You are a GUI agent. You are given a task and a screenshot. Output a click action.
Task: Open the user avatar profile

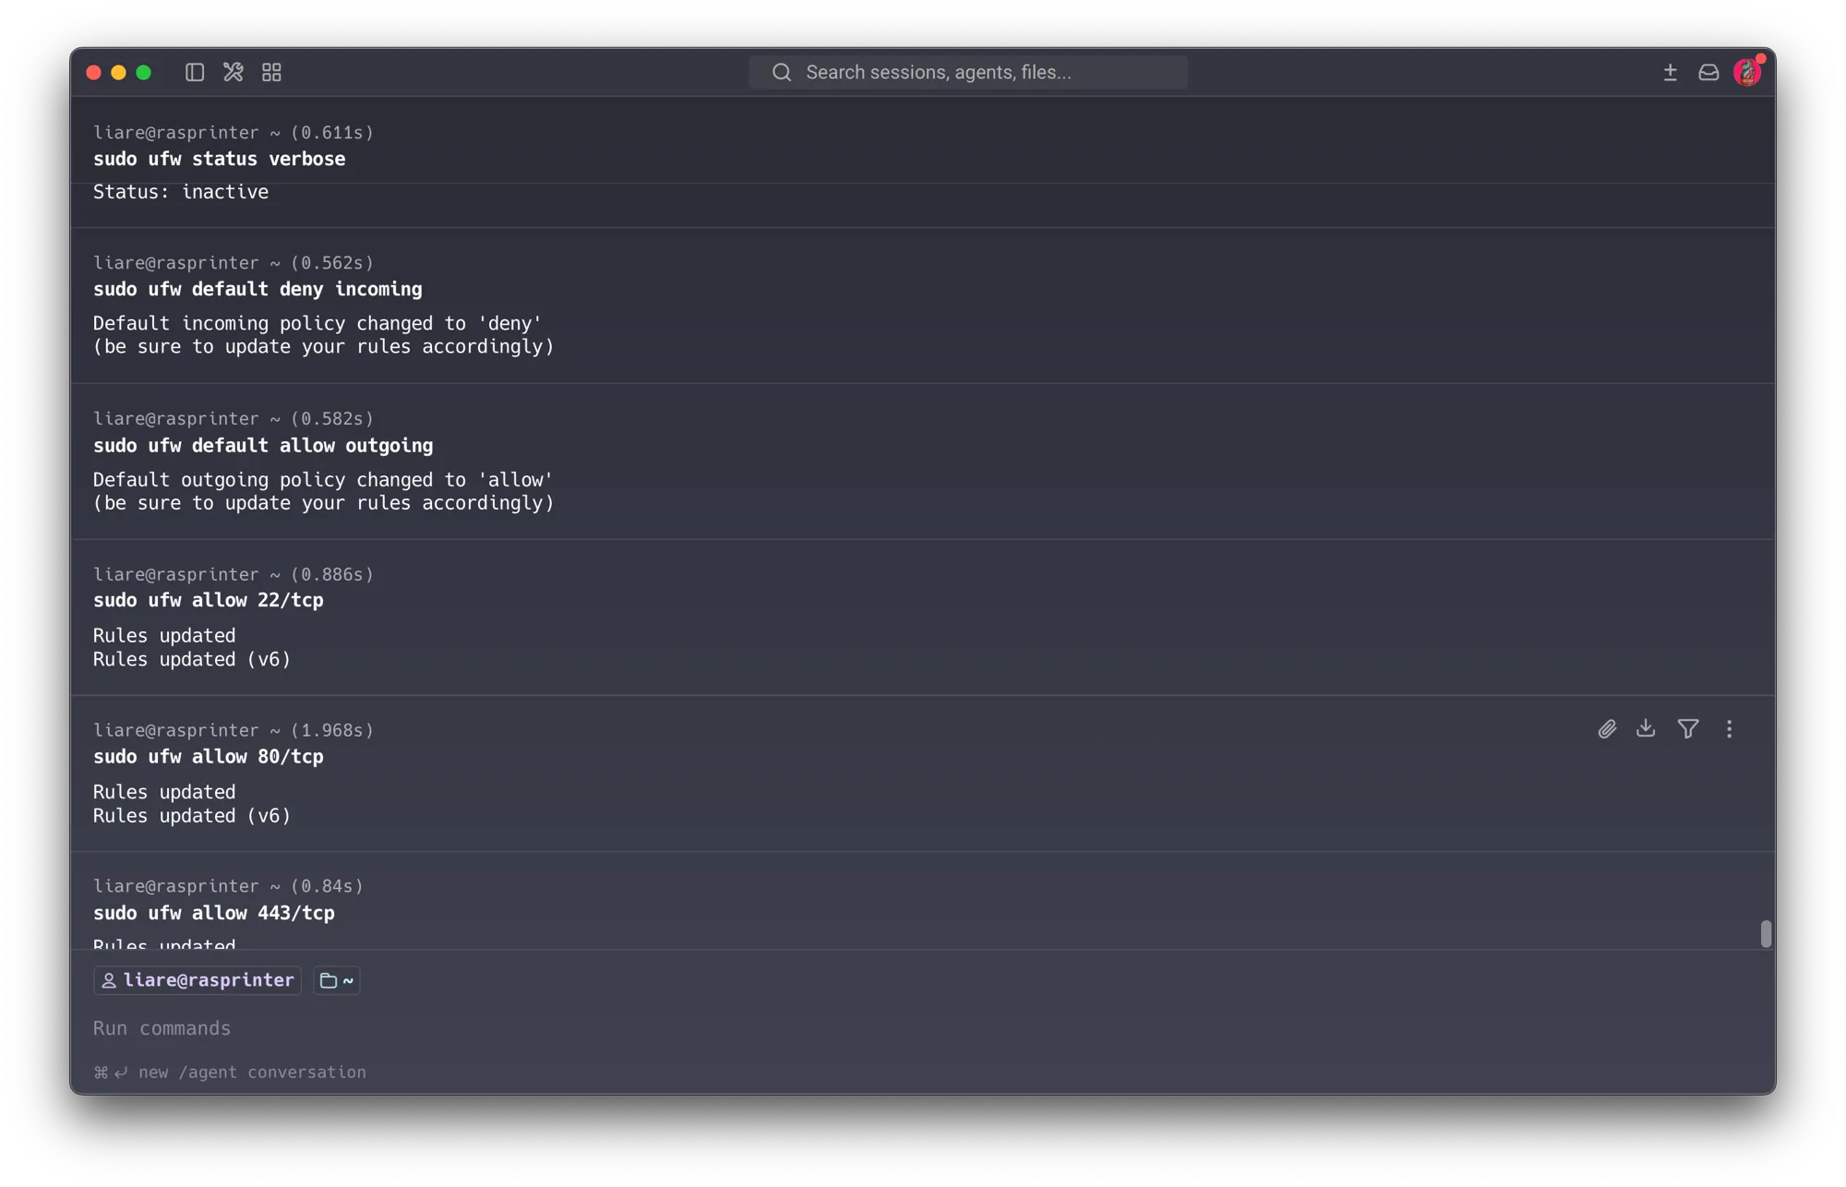(1747, 71)
